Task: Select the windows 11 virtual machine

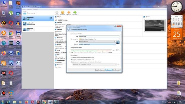Action: click(38, 29)
